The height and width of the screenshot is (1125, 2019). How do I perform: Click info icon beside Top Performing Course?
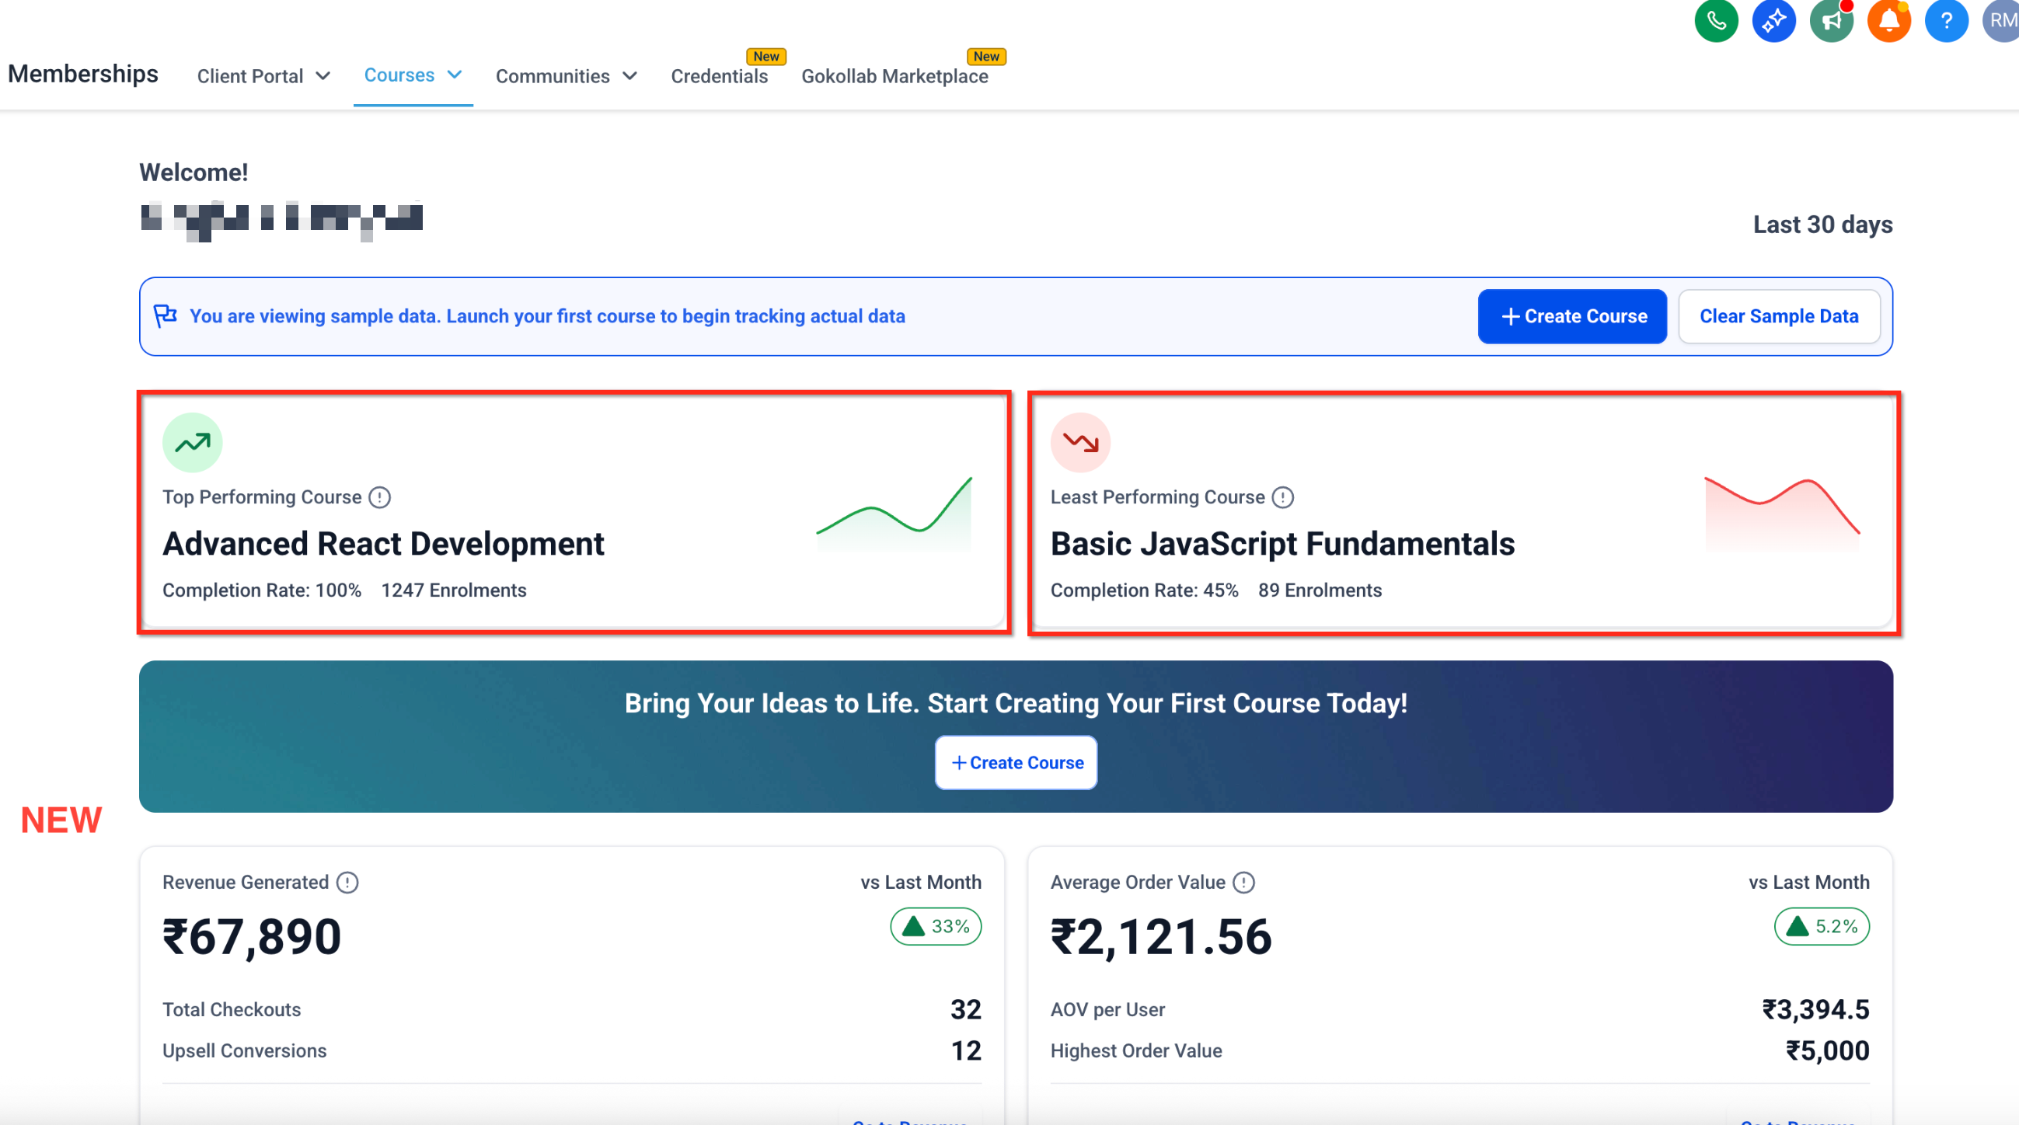[380, 497]
